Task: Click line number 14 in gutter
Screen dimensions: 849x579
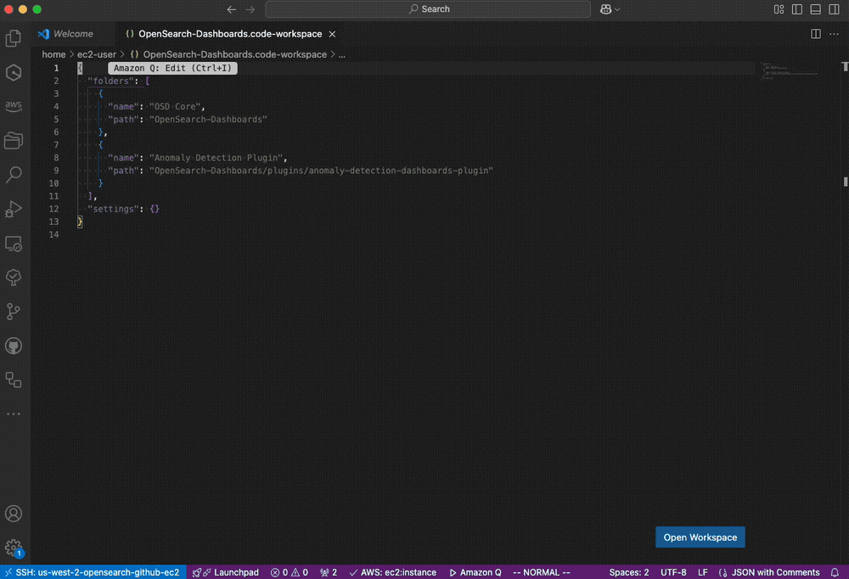Action: (53, 235)
